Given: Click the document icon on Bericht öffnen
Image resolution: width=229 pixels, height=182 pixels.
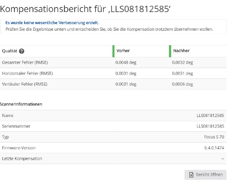Looking at the screenshot, I should pos(191,175).
